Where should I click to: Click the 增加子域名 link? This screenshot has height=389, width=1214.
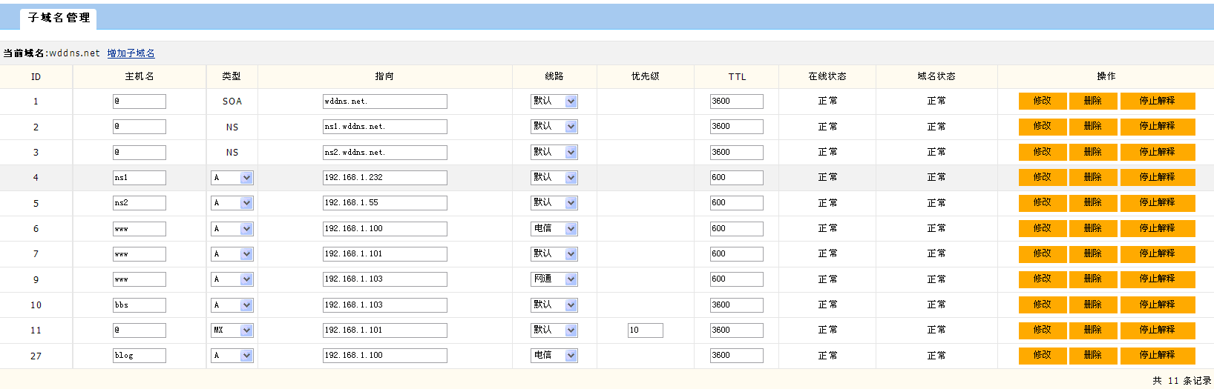click(131, 53)
